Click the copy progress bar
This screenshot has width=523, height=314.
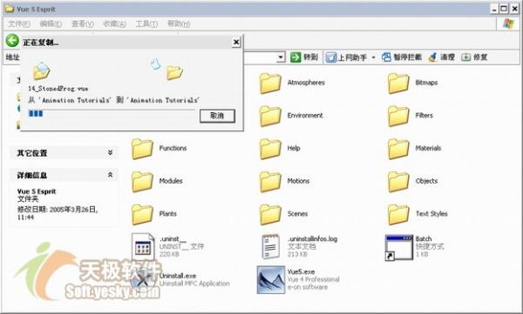click(112, 113)
